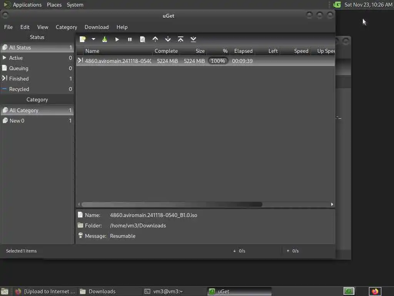Sort by Size column header
Screen dimensions: 394x296
(194, 51)
